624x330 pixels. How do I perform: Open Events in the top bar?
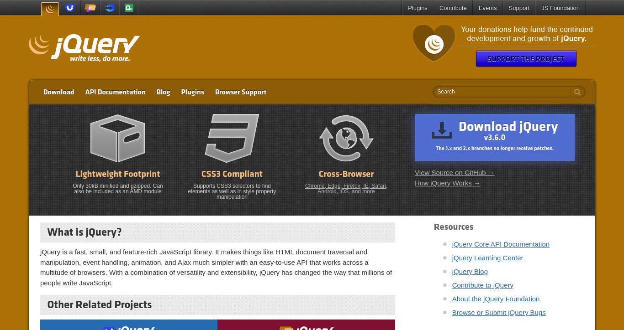(x=487, y=8)
